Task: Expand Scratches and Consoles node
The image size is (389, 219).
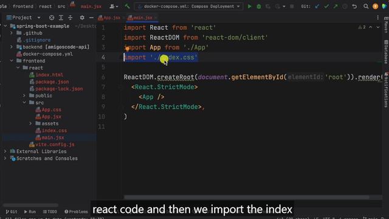Action: coord(5,158)
